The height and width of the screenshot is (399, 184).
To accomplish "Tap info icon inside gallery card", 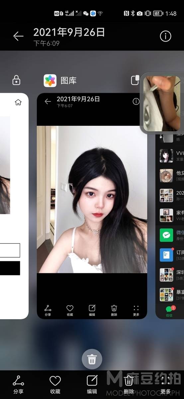I will (136, 101).
